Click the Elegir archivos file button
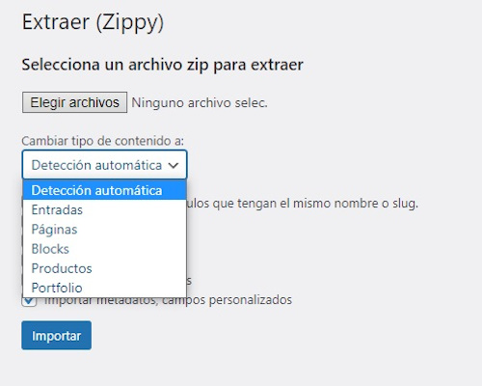Screen dimensions: 482x386 (x=74, y=102)
